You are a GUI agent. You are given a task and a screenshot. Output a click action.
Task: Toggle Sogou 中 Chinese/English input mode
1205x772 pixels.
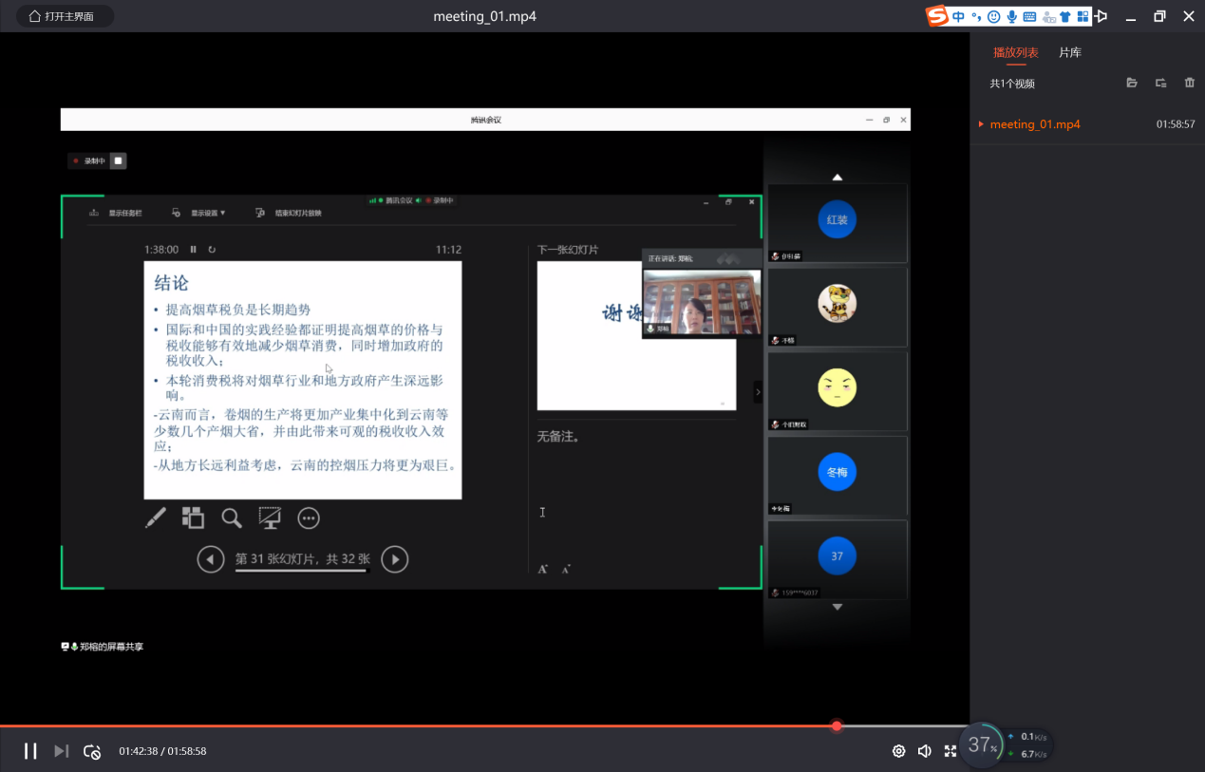click(959, 16)
